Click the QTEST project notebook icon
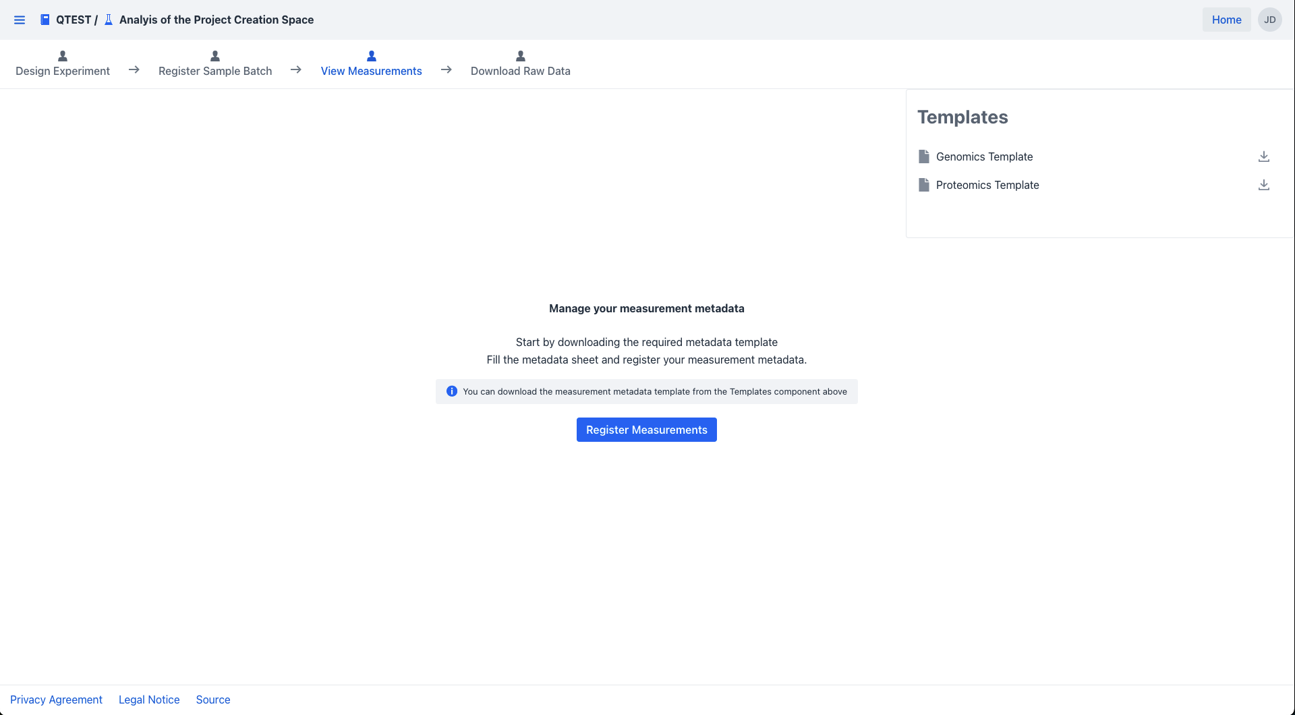1295x715 pixels. pyautogui.click(x=45, y=20)
